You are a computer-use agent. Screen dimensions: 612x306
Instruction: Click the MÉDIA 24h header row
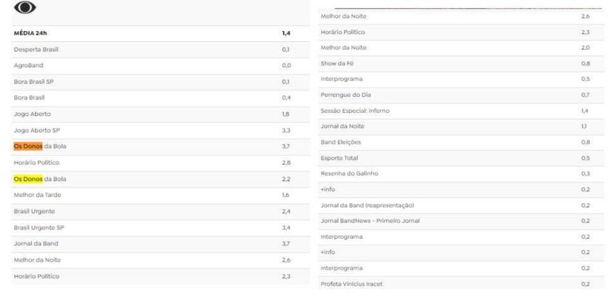pos(161,34)
